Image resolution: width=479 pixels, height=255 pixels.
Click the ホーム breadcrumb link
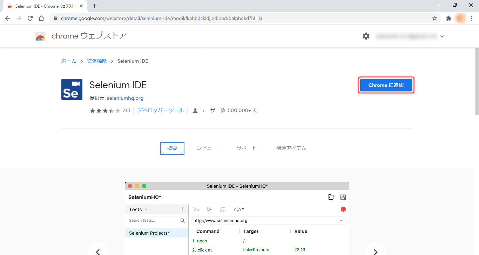tap(69, 61)
